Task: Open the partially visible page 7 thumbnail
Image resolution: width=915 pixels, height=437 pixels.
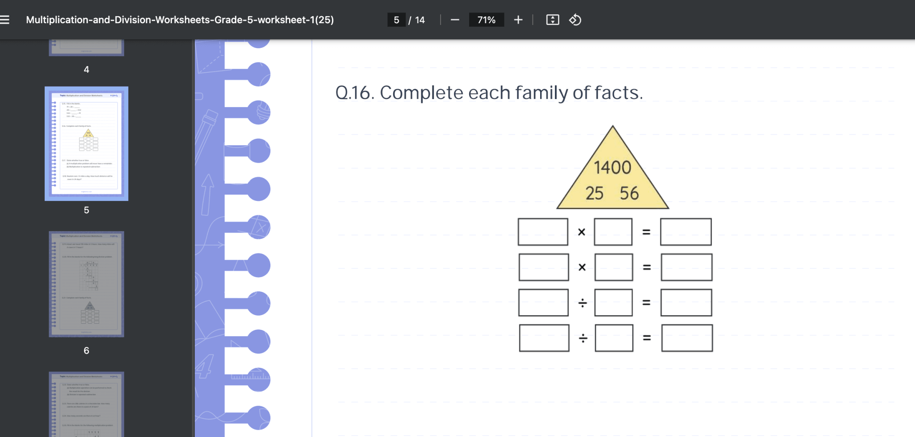Action: (x=87, y=404)
